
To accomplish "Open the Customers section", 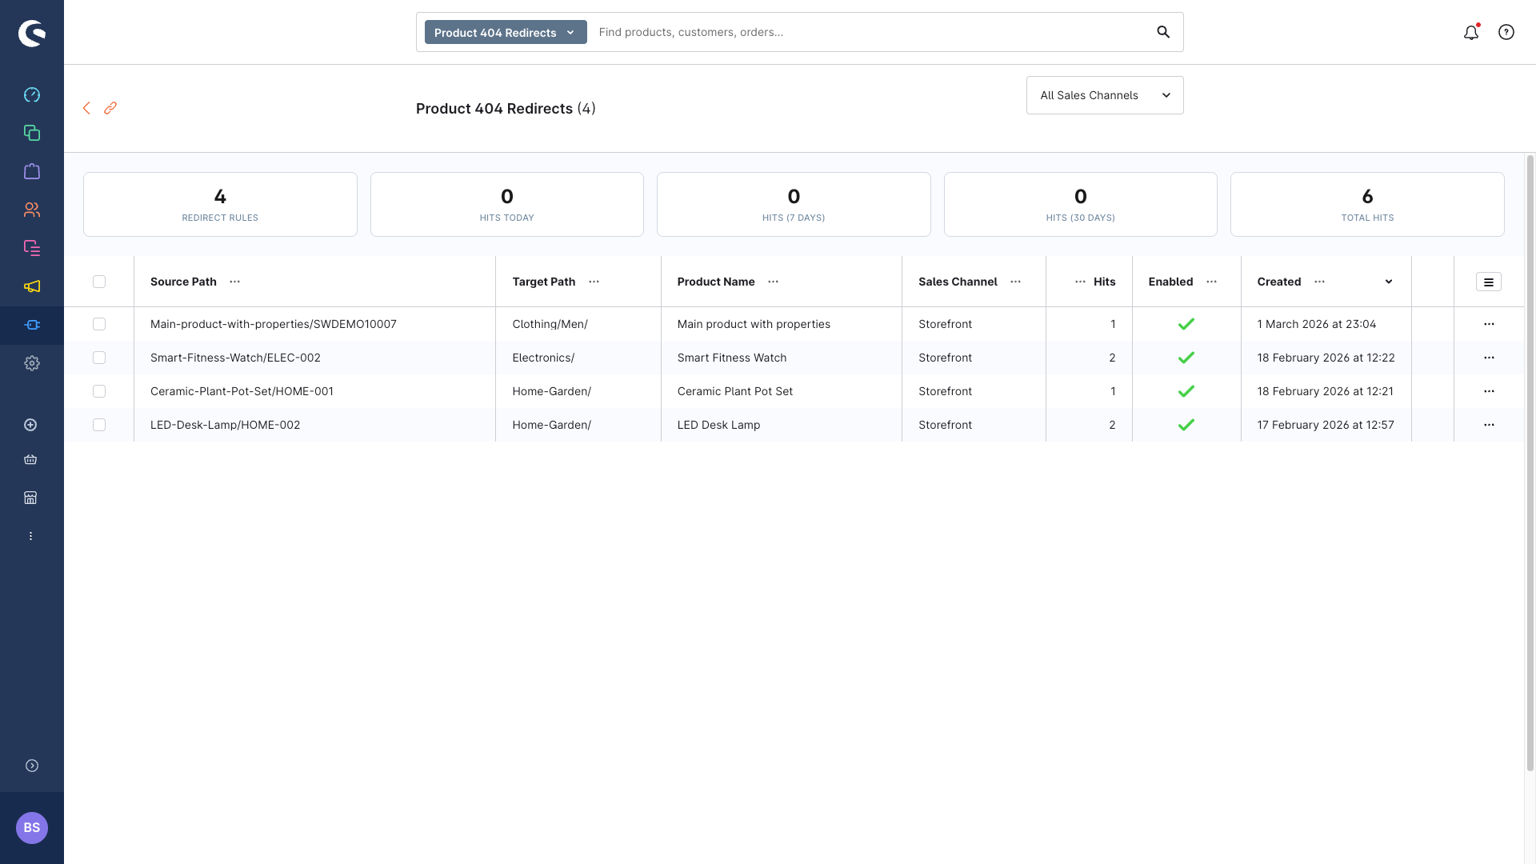I will click(32, 210).
